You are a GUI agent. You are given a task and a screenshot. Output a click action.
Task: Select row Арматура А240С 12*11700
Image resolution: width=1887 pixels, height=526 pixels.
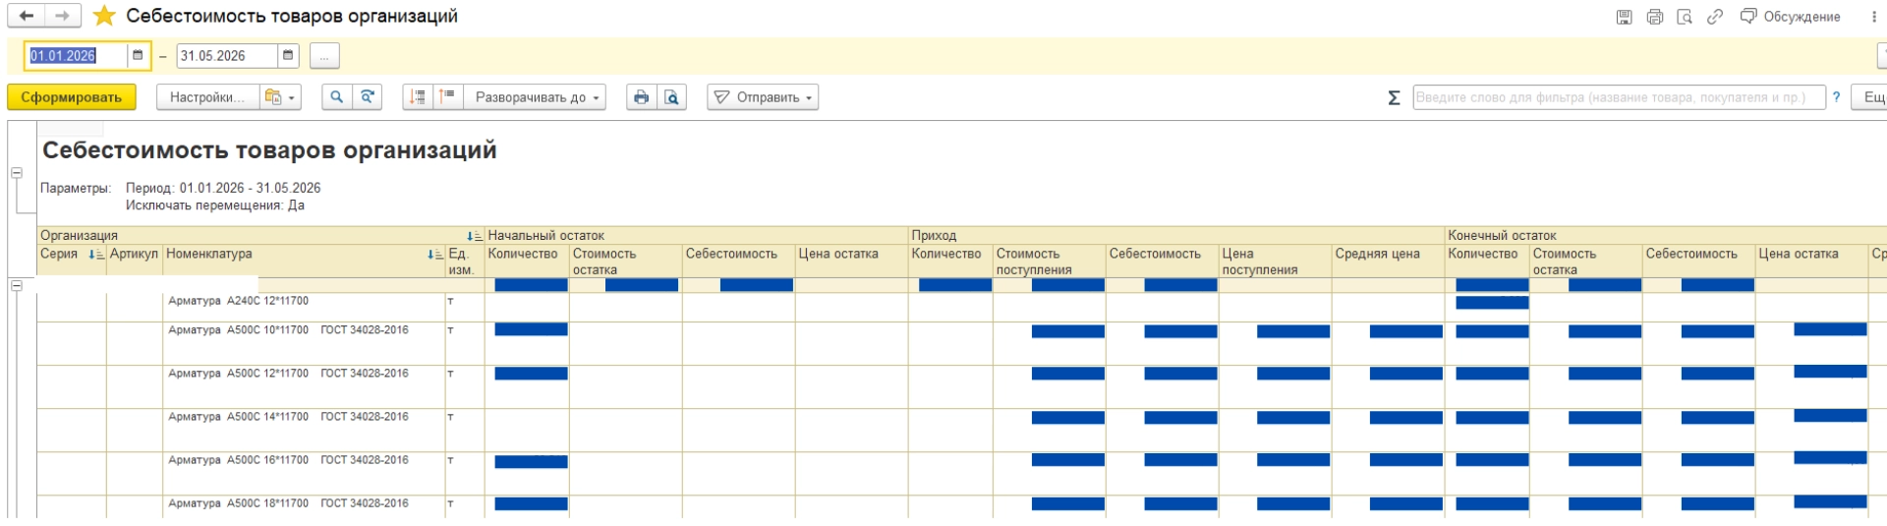point(238,302)
